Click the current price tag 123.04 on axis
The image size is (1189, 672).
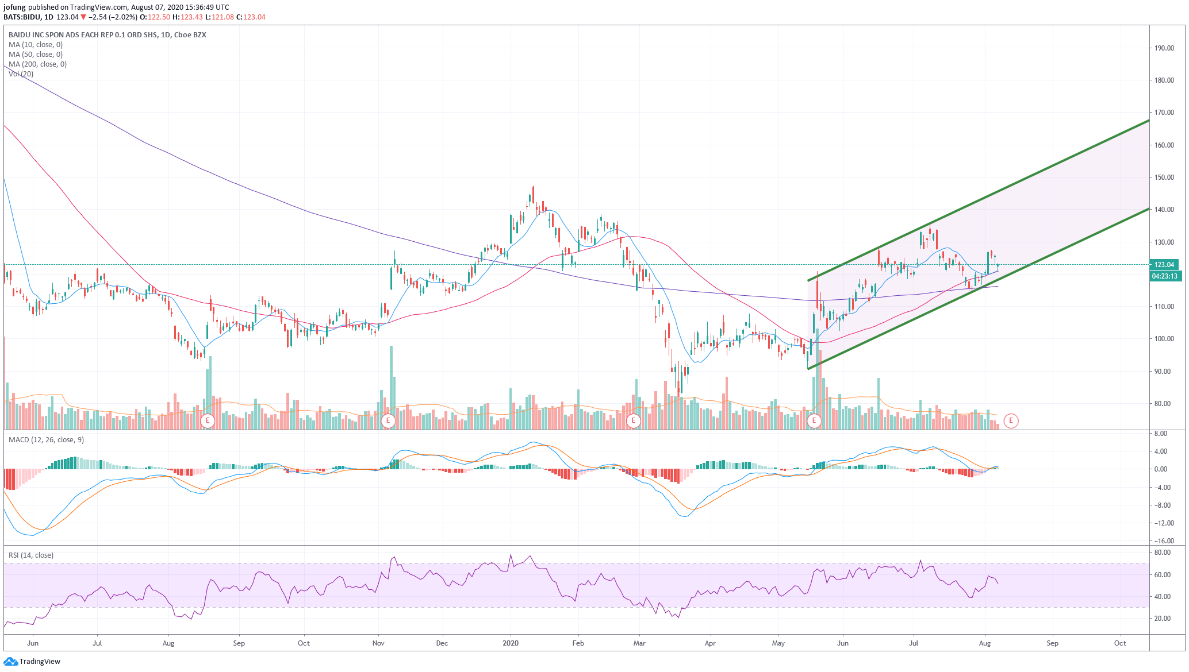coord(1164,265)
